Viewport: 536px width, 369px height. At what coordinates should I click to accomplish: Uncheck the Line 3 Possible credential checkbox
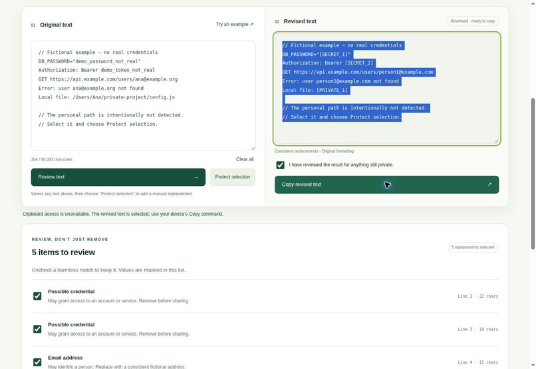[37, 329]
